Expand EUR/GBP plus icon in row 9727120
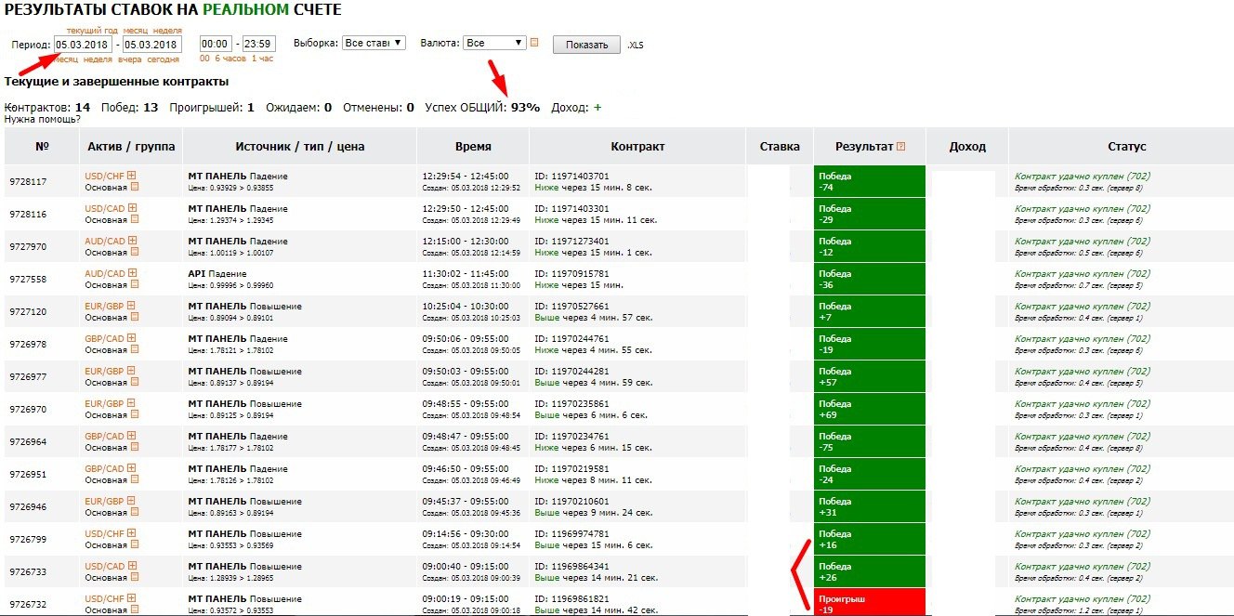This screenshot has height=616, width=1234. click(x=131, y=306)
